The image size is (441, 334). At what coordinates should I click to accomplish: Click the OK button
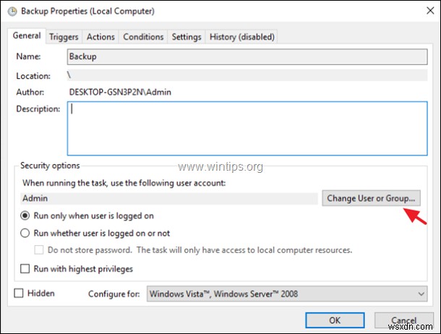(334, 320)
